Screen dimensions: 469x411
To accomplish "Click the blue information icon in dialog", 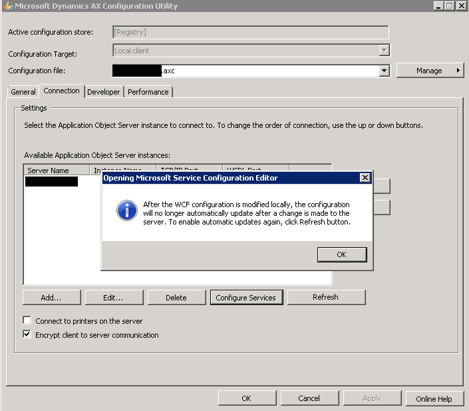I will click(127, 210).
